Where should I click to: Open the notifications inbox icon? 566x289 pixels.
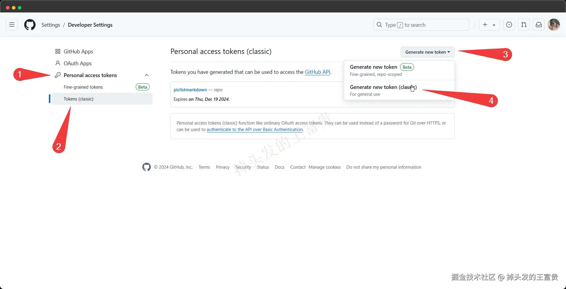(x=538, y=25)
